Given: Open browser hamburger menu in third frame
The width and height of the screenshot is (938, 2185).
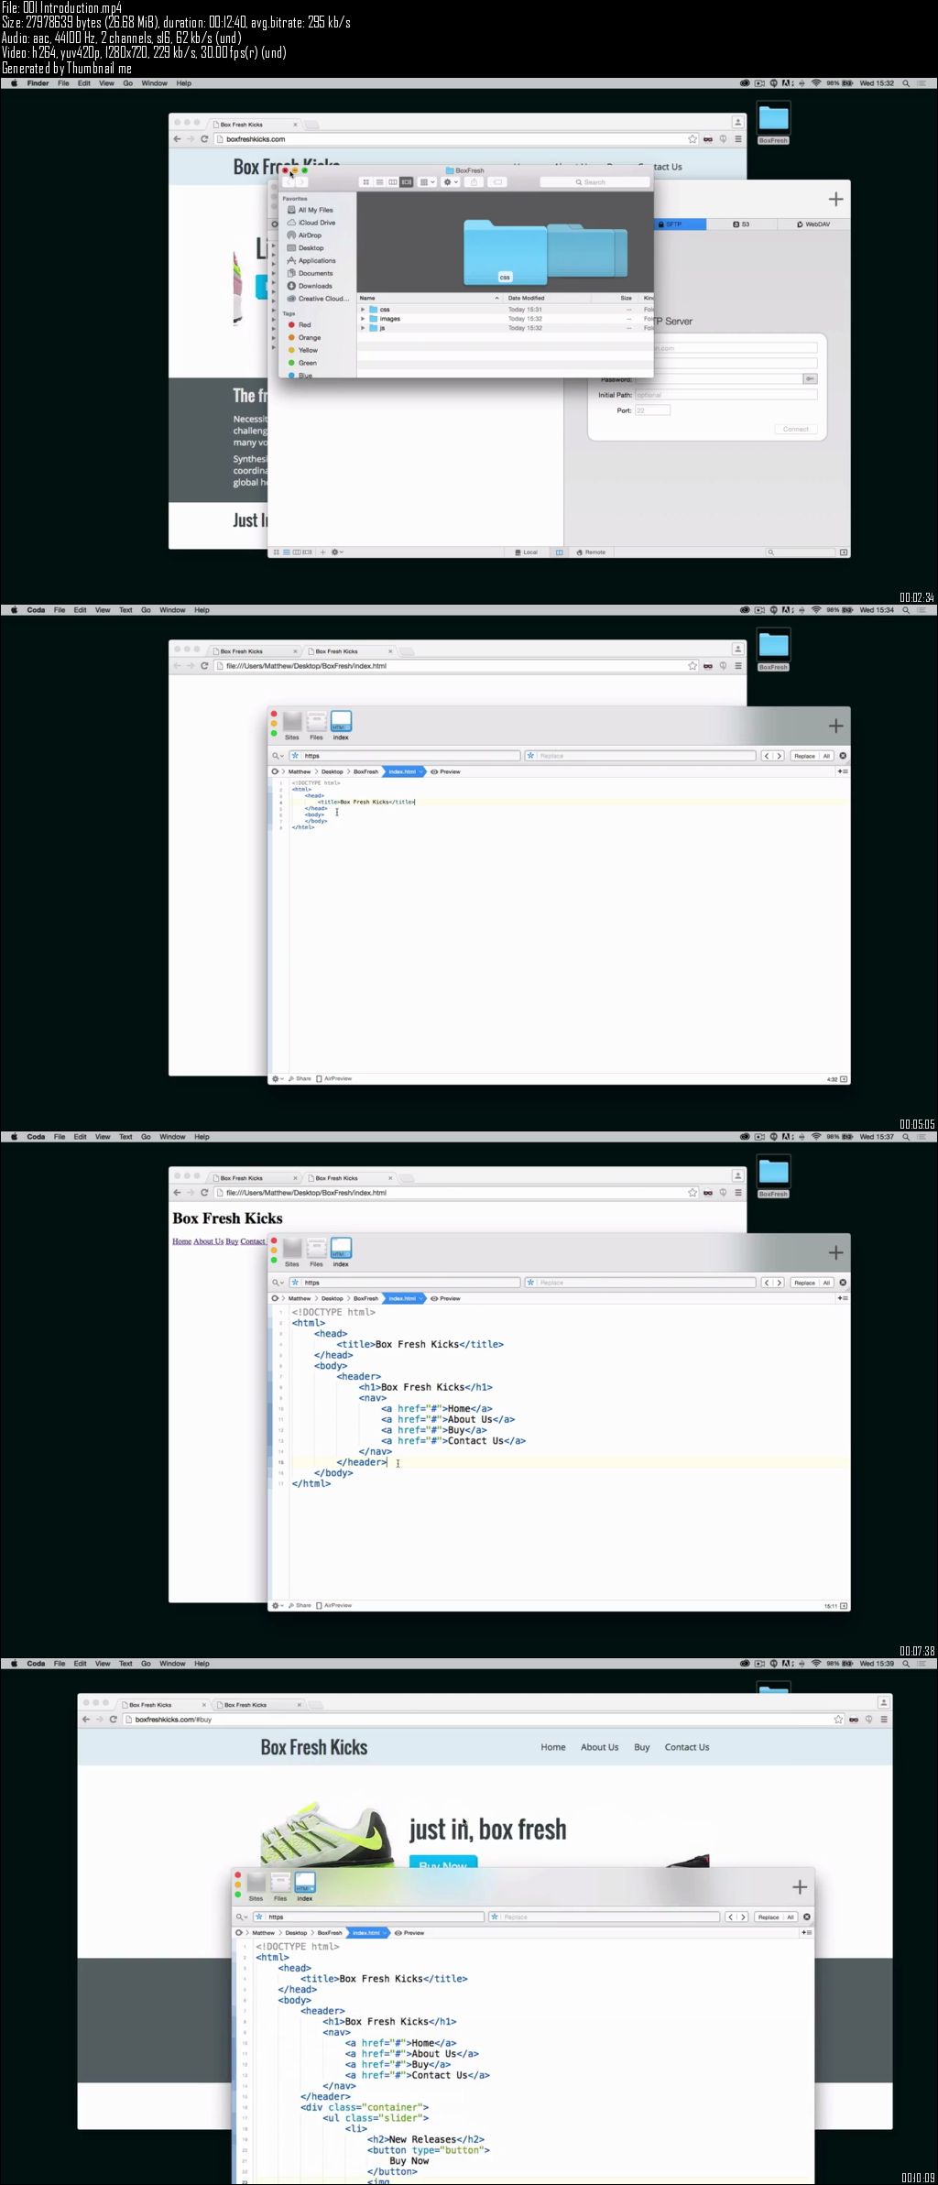Looking at the screenshot, I should [x=737, y=1193].
